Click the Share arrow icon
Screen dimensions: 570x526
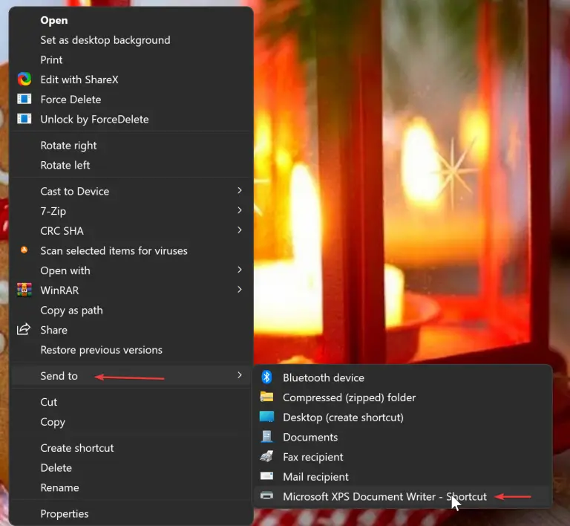[24, 329]
